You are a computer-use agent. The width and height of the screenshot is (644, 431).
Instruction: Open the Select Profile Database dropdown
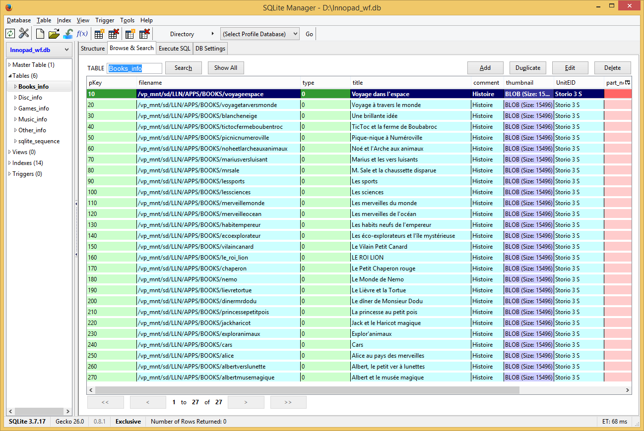[x=259, y=34]
